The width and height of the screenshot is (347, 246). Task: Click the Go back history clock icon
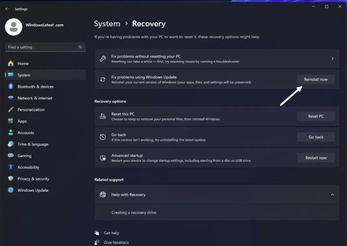coord(103,137)
